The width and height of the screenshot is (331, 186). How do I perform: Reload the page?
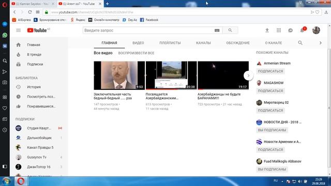30,12
